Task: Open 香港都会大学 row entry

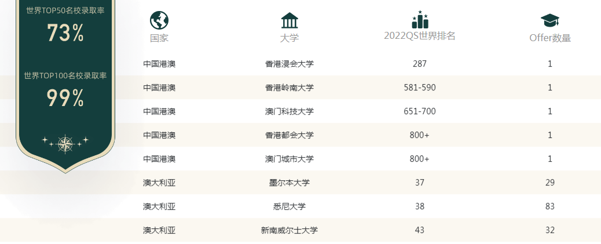Action: click(x=289, y=136)
